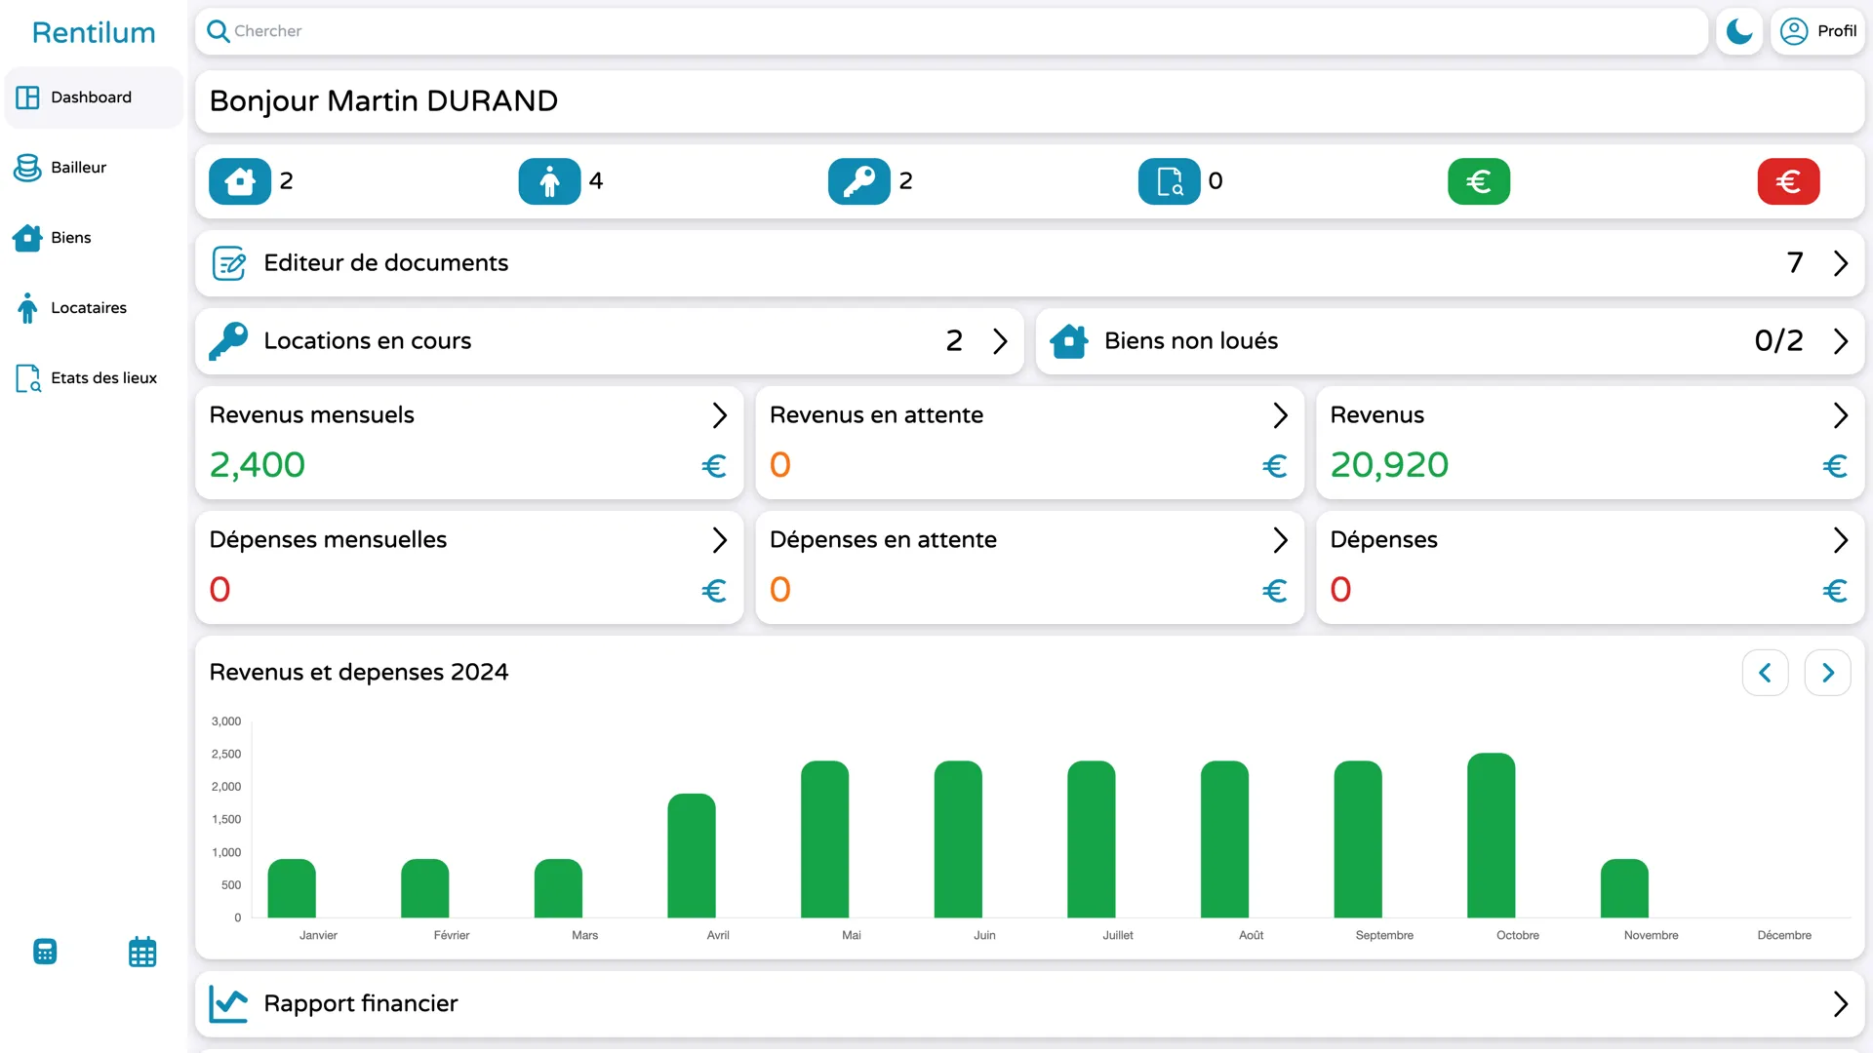
Task: Expand Revenus en attente chevron
Action: [1280, 415]
